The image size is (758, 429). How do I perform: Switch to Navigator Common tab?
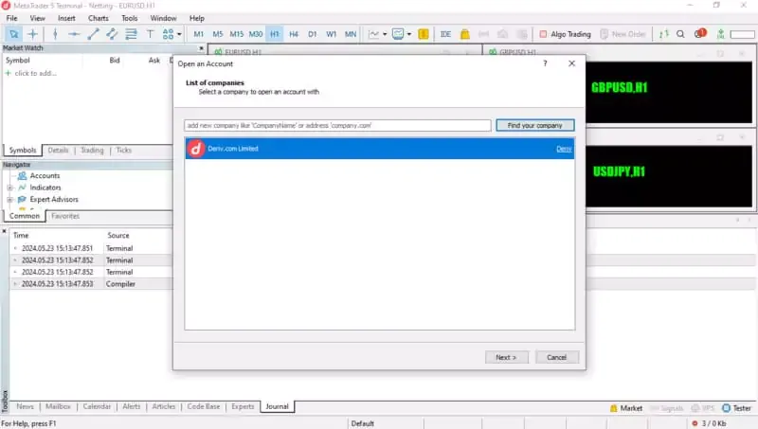[x=25, y=216]
